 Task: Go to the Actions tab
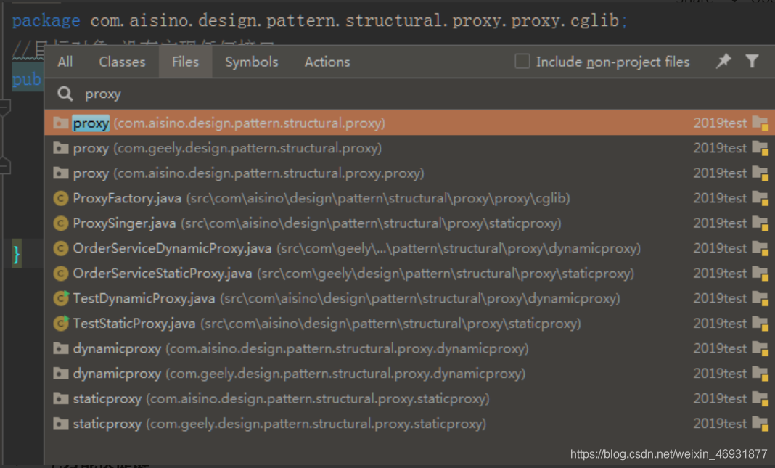pos(327,62)
